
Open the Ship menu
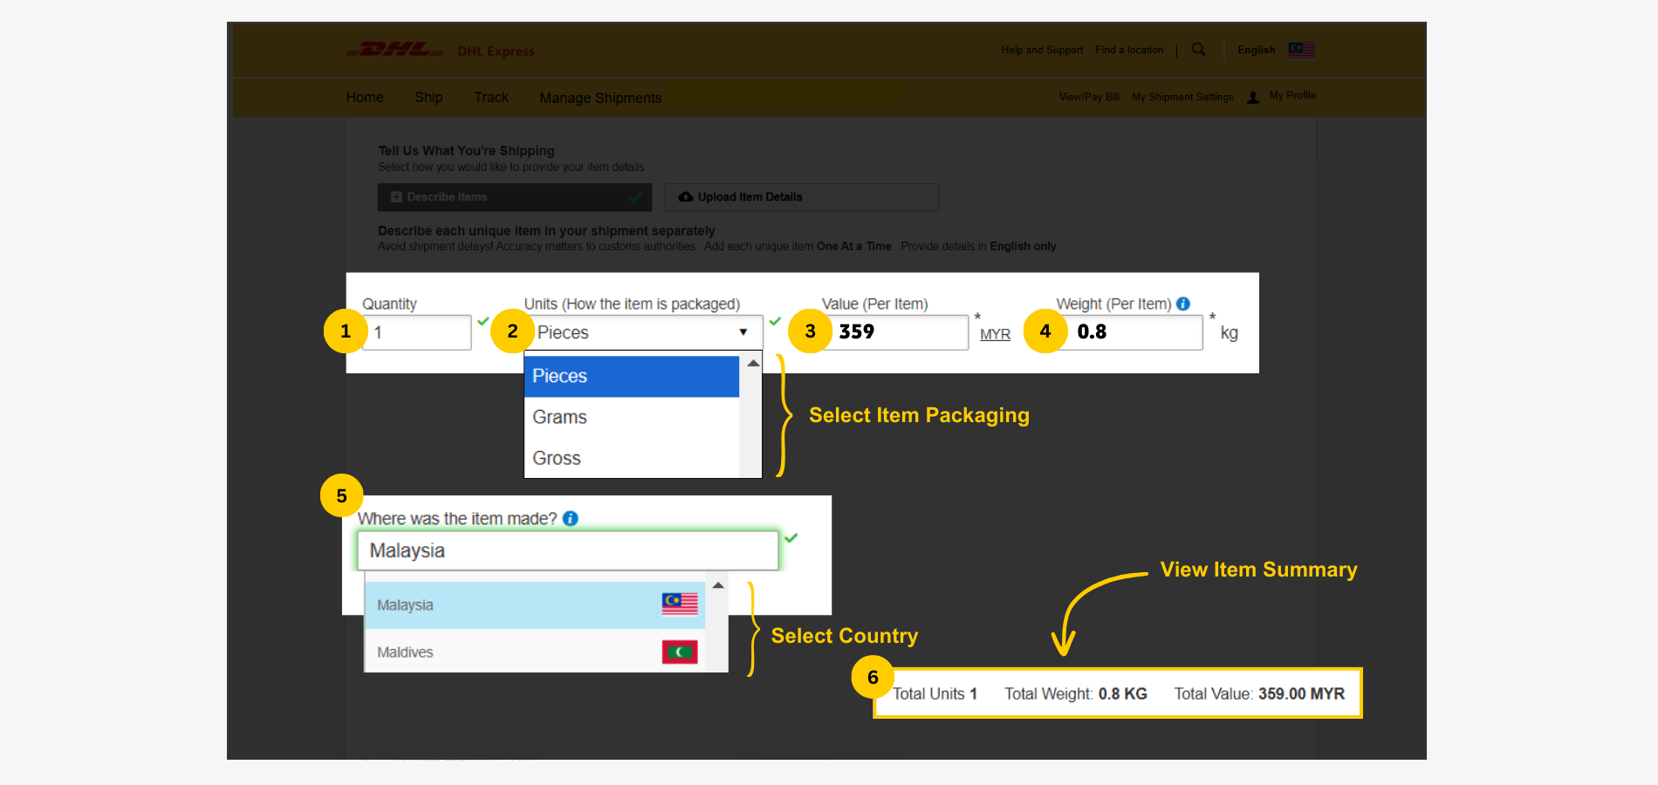[428, 98]
